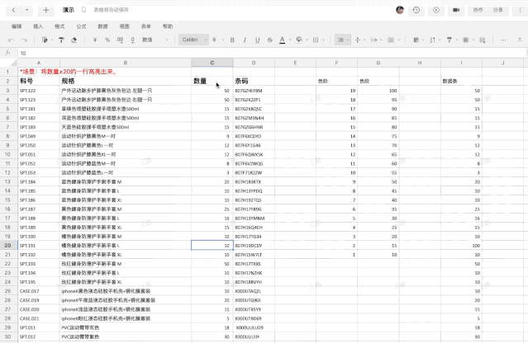528x343 pixels.
Task: Open version history clock icon
Action: coord(416,10)
